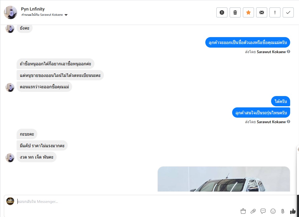Viewport: 299px width, 217px height.
Task: Open the pickup truck photo sent in chat
Action: tap(224, 179)
